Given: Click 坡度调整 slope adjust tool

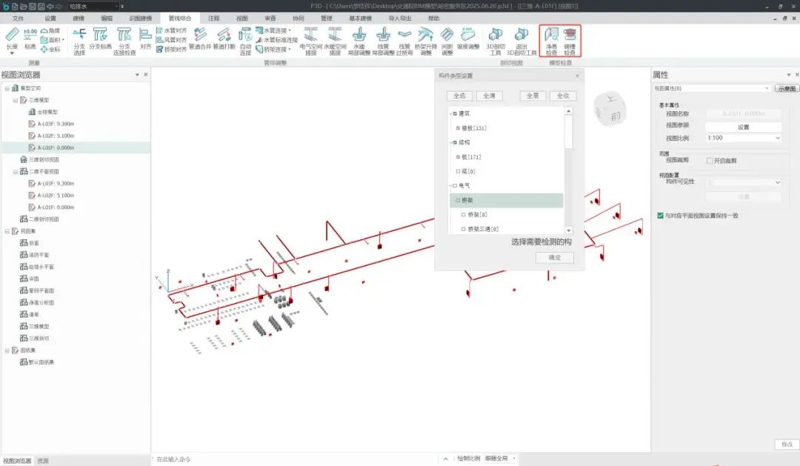Looking at the screenshot, I should click(468, 39).
